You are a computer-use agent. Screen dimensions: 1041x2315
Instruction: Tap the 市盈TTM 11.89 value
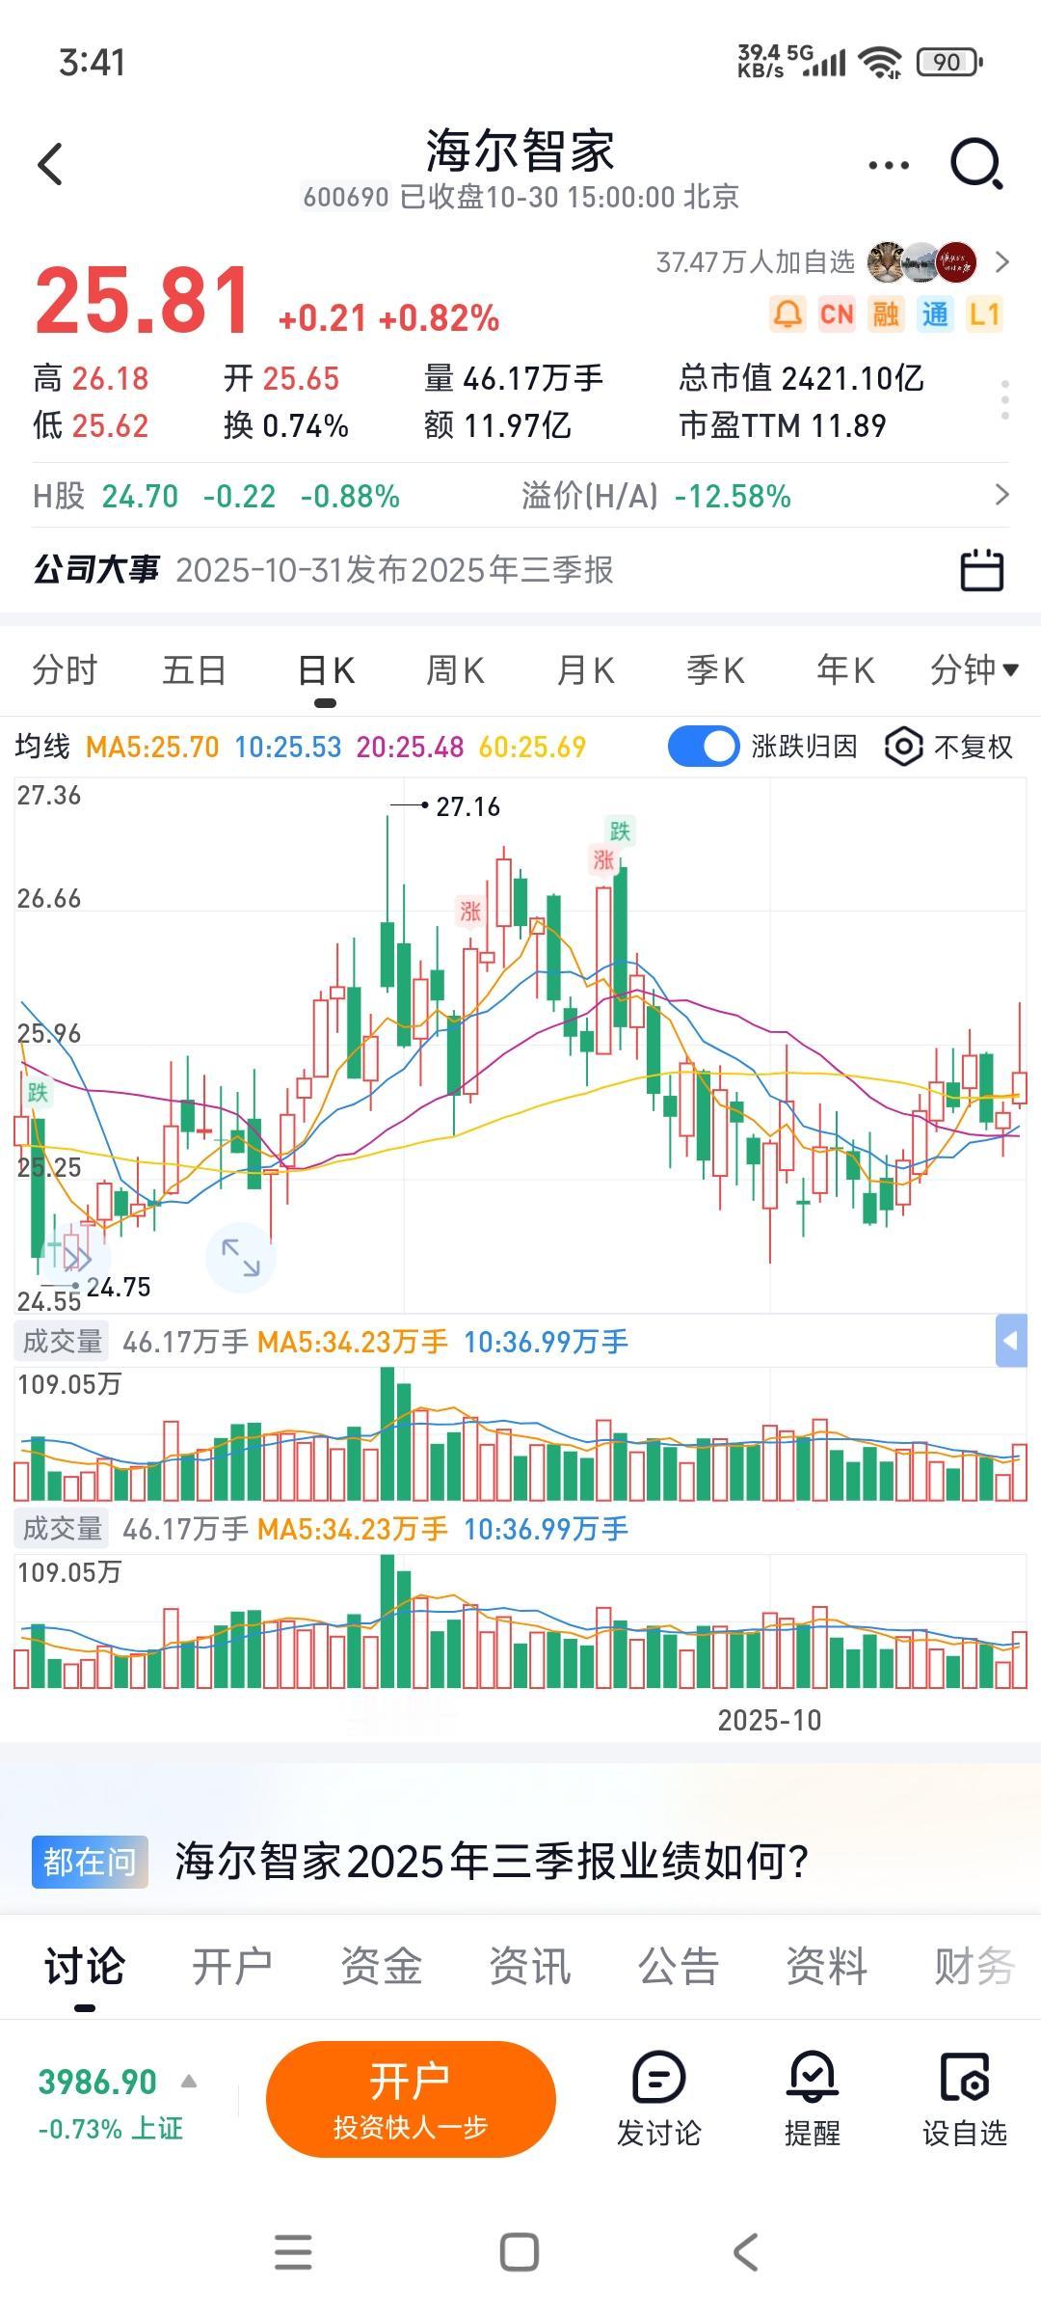(x=783, y=425)
